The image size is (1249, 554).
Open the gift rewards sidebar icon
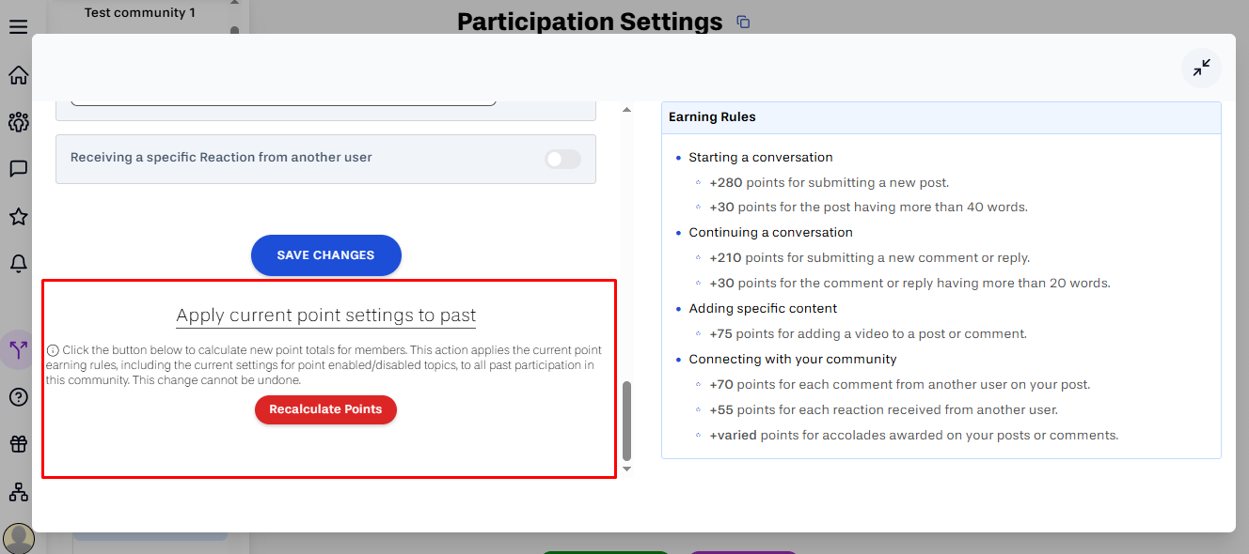pyautogui.click(x=18, y=444)
